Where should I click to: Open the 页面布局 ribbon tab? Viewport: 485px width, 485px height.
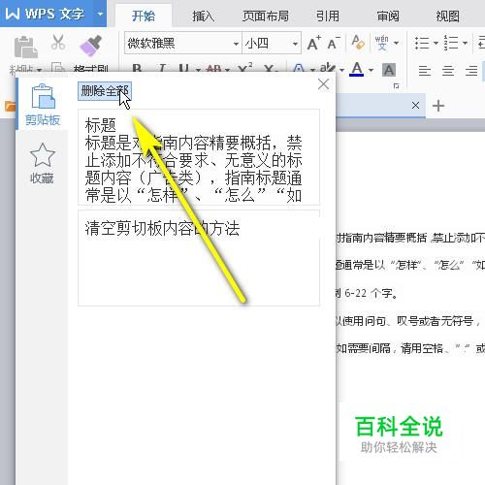[265, 16]
